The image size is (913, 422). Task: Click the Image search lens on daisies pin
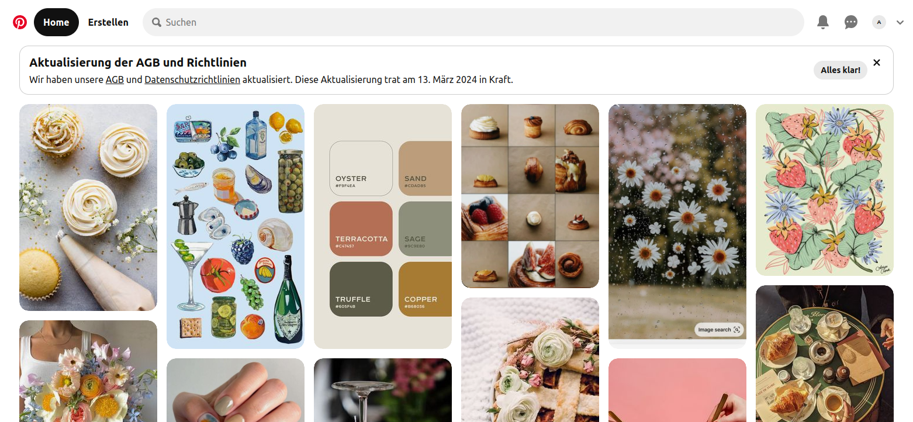[720, 330]
